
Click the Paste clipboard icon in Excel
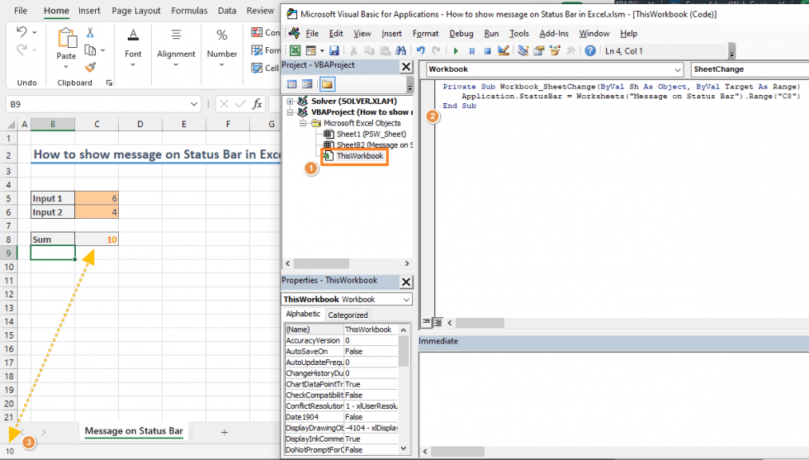(x=67, y=38)
